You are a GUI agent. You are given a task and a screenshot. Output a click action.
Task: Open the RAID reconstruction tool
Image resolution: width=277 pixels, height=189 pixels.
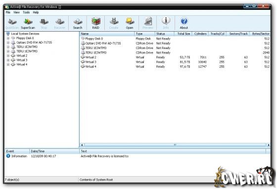96,23
